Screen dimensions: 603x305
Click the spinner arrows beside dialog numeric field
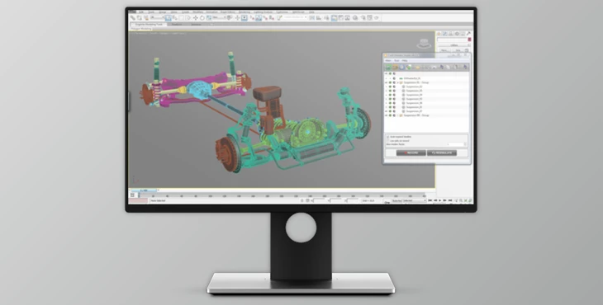(465, 144)
